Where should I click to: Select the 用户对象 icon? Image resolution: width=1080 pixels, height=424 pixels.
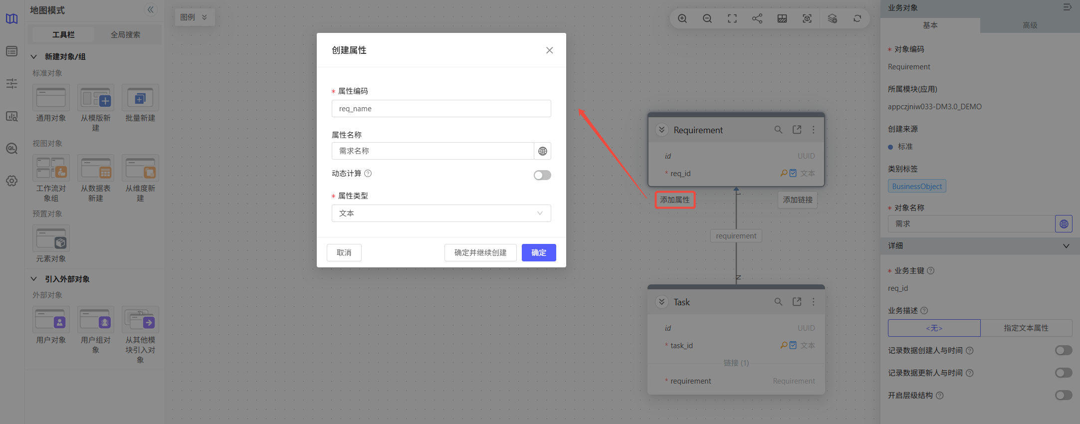pos(51,320)
